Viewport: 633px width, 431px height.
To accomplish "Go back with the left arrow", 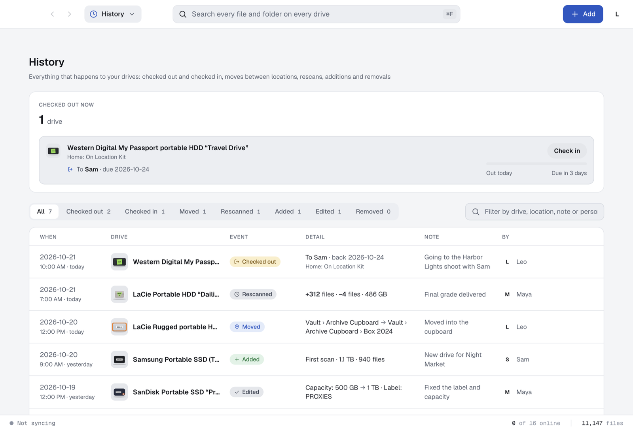I will click(52, 14).
